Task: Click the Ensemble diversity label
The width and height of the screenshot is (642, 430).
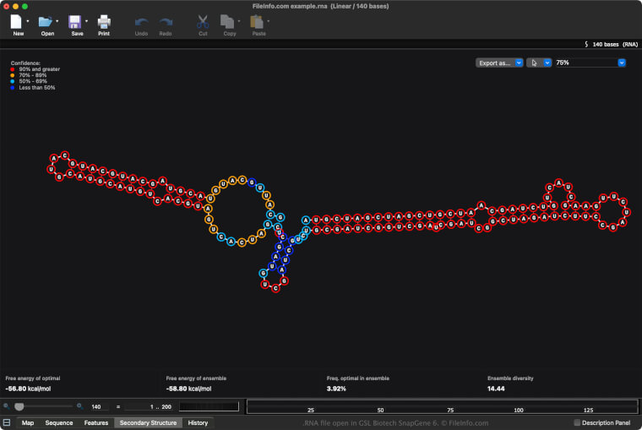Action: click(510, 378)
